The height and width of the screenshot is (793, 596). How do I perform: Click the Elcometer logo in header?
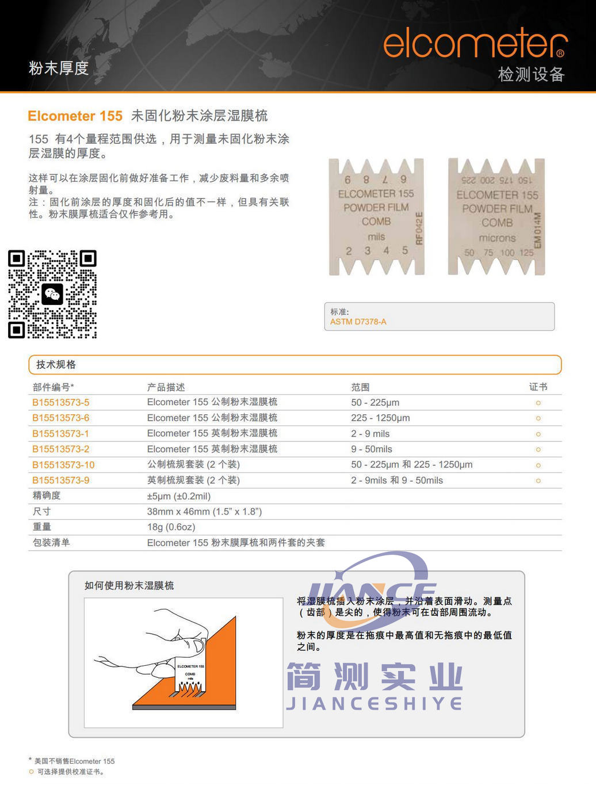pos(475,44)
